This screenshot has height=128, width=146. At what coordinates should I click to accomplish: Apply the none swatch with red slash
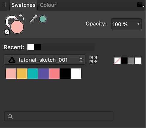tap(117, 61)
